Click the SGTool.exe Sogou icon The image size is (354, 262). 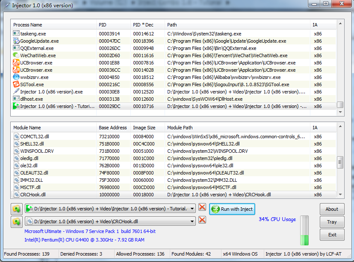16,84
